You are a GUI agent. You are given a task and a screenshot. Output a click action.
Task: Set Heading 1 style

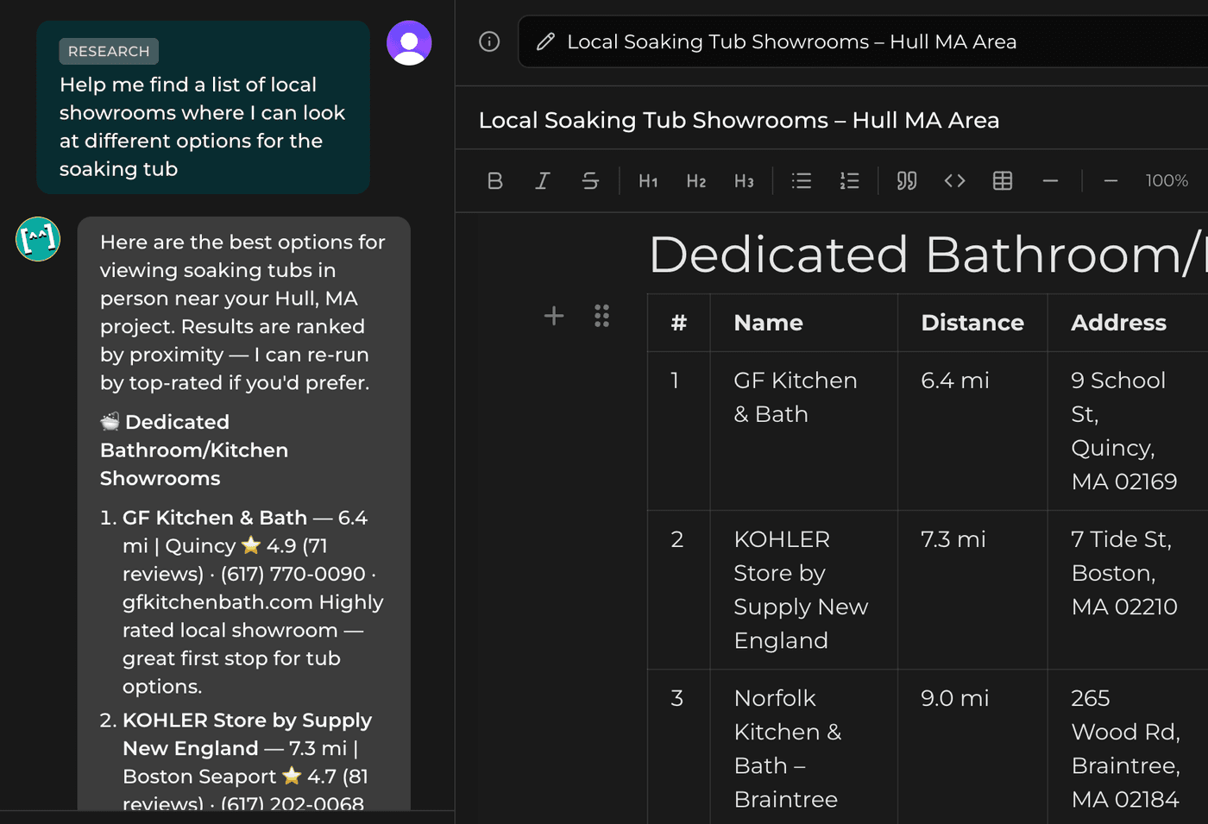[648, 181]
